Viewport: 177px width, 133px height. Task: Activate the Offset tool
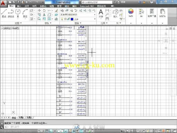coord(56,19)
